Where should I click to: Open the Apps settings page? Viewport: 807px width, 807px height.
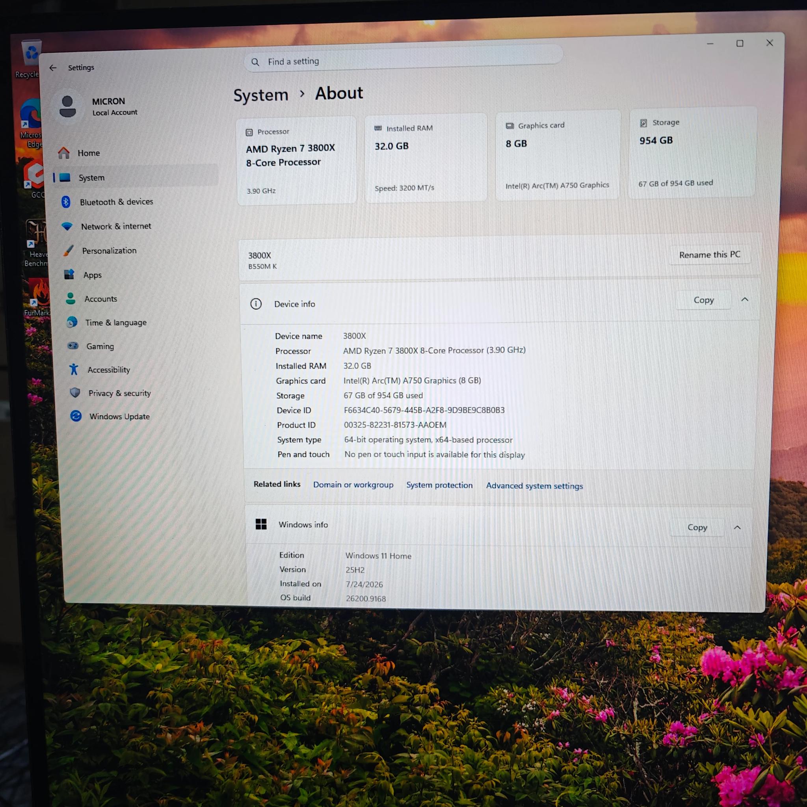click(139, 275)
